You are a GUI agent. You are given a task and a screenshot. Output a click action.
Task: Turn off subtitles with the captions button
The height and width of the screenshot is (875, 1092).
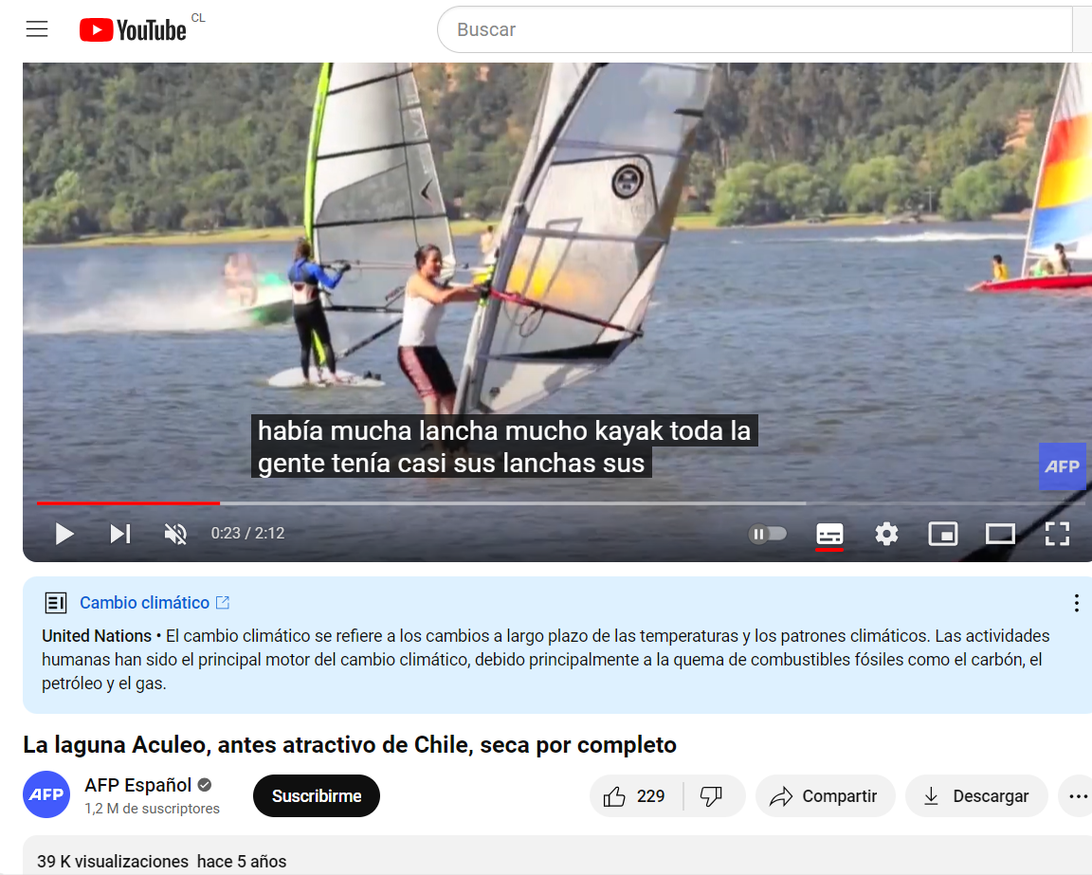829,535
